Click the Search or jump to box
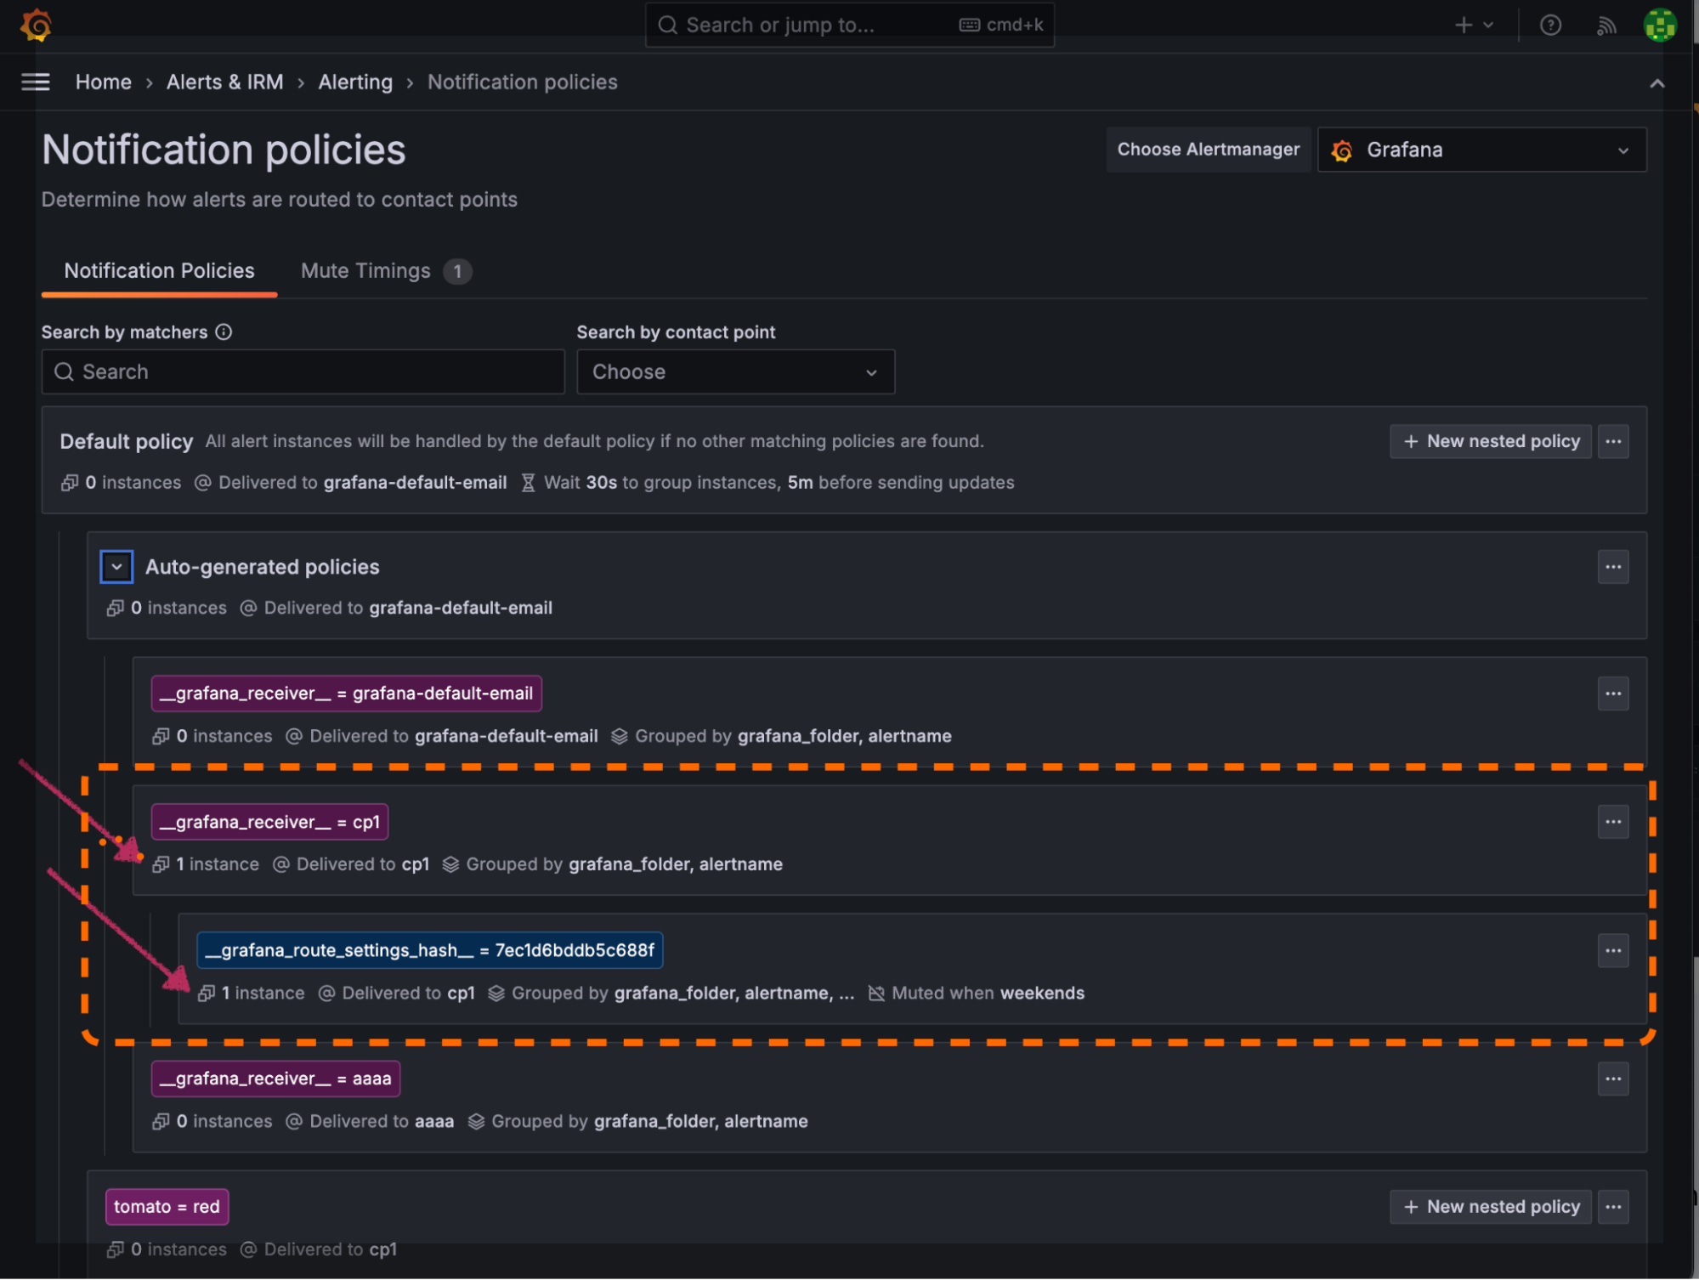This screenshot has width=1699, height=1280. 848,25
